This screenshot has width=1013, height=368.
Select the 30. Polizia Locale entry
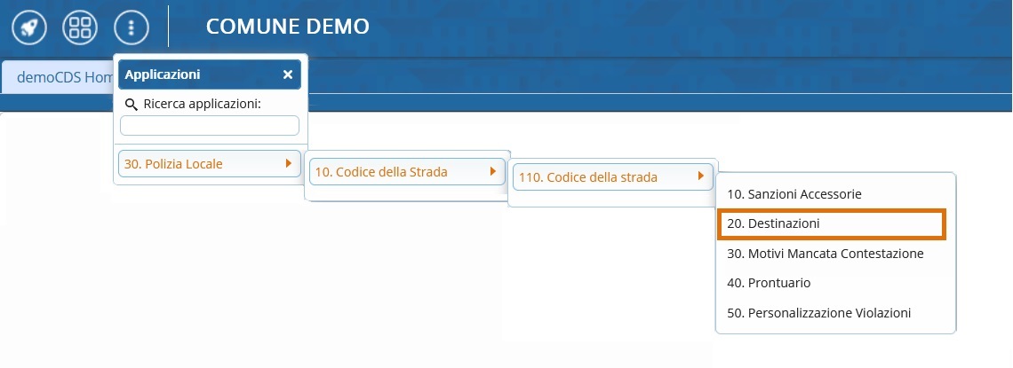pos(173,163)
